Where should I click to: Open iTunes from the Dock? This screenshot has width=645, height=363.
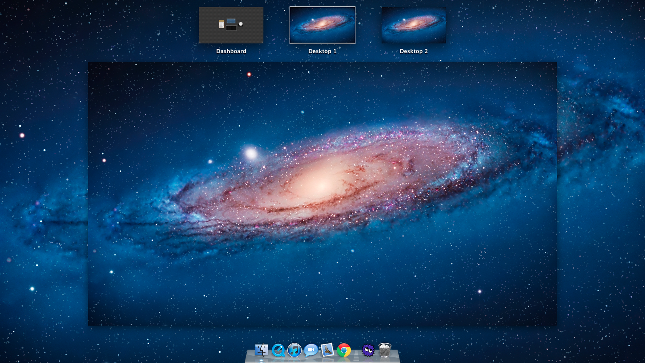[x=295, y=350]
